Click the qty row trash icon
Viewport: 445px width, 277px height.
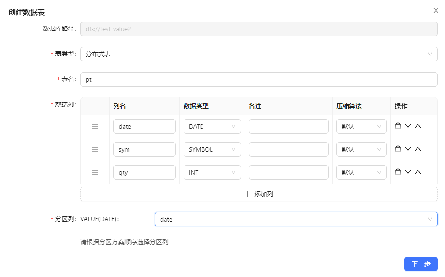click(398, 172)
